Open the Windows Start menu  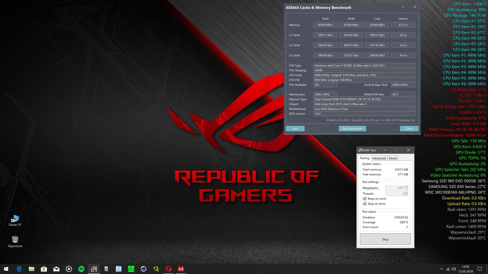point(6,269)
